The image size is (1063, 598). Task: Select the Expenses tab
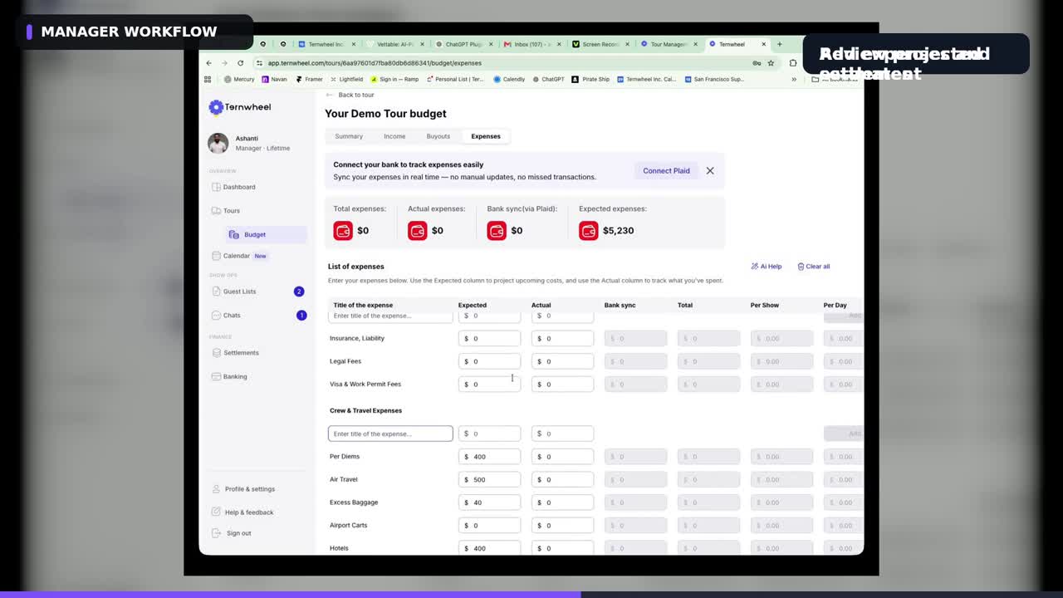(486, 136)
